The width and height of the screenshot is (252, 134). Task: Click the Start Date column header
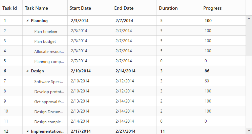click(x=80, y=8)
